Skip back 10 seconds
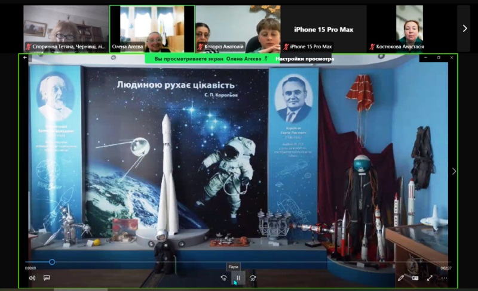 coord(223,277)
